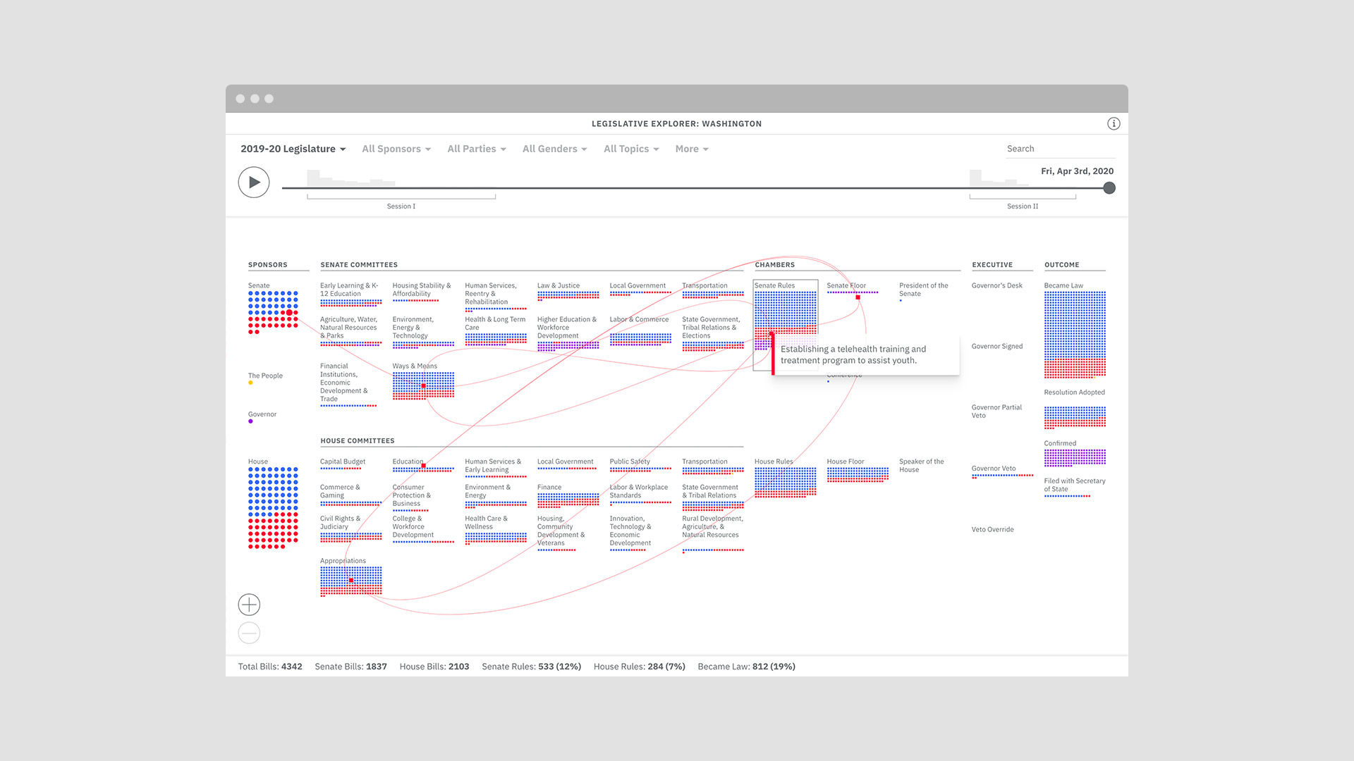The height and width of the screenshot is (761, 1354).
Task: Click the Session II timeline bracket label
Action: (x=1023, y=206)
